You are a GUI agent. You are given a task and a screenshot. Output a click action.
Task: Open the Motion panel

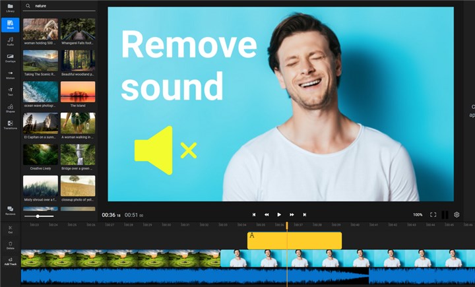(11, 75)
